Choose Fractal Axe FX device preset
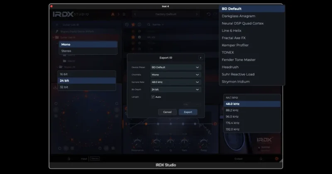Image resolution: width=332 pixels, height=174 pixels. pyautogui.click(x=252, y=38)
